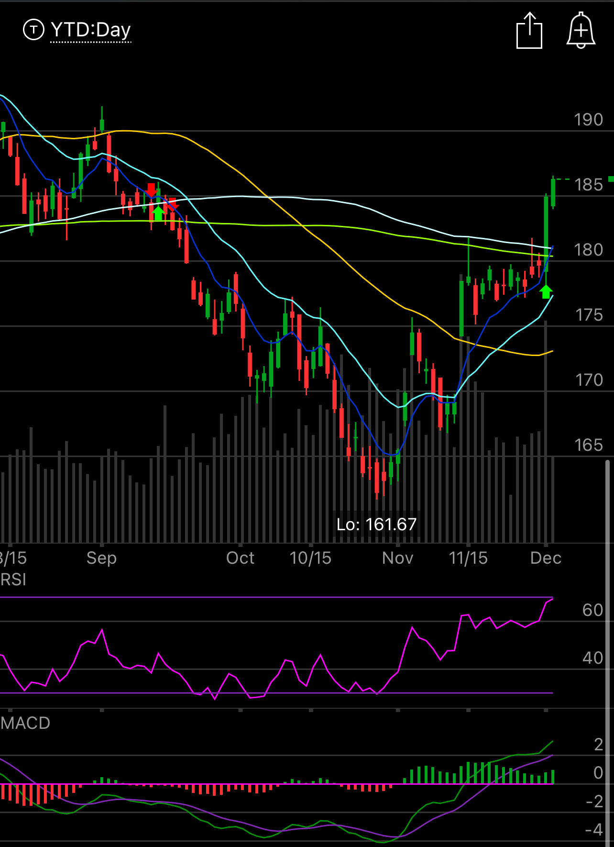Tap the 190 price axis label
The width and height of the screenshot is (614, 847).
tap(588, 120)
